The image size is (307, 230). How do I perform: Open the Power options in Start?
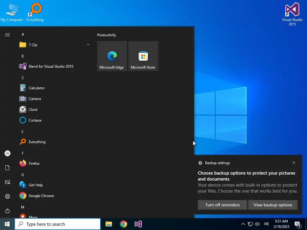[x=7, y=211]
